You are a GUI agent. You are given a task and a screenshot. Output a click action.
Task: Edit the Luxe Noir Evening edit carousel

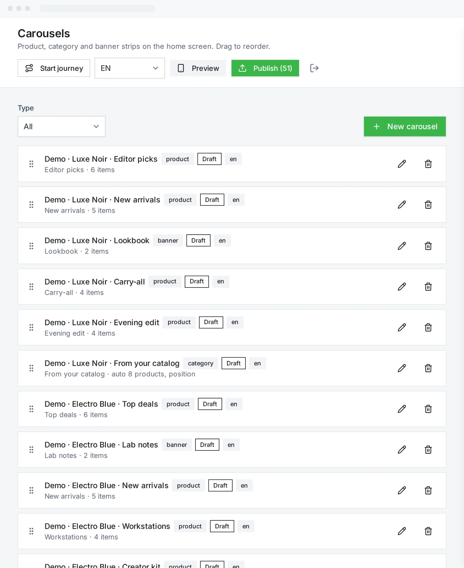click(402, 328)
